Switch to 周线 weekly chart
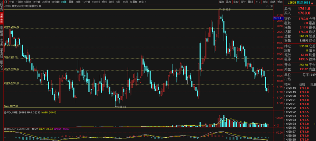Screen dimensions: 316x141 71,2
